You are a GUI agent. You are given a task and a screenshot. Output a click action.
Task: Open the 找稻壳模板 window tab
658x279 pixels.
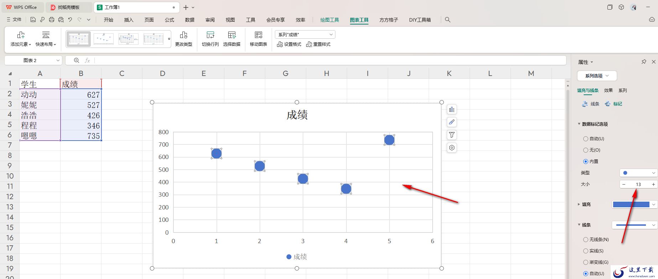(69, 7)
